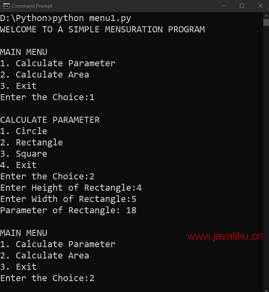This screenshot has width=269, height=292.
Task: Click the 'Enter Height of Rectangle:4' line
Action: pos(71,188)
